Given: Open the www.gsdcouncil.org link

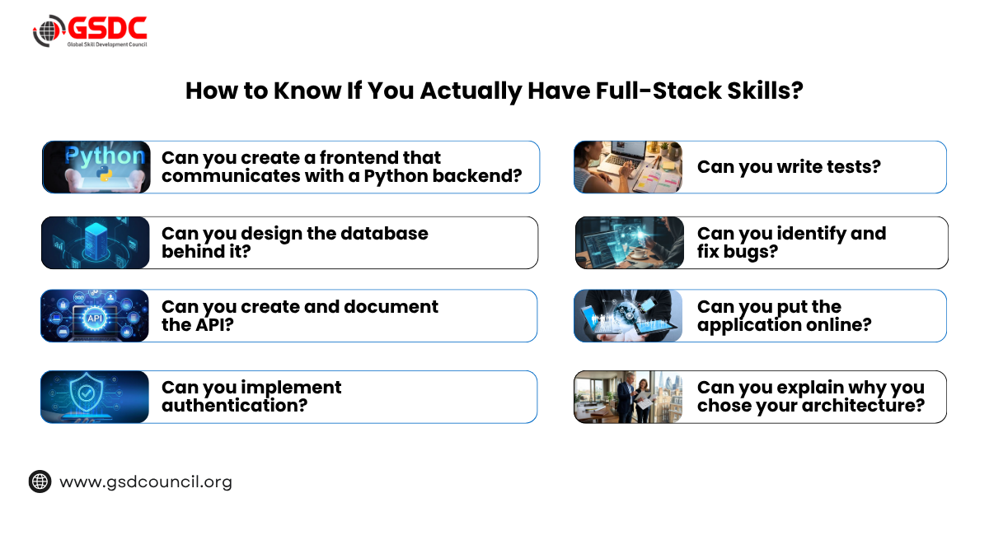Looking at the screenshot, I should click(x=146, y=481).
